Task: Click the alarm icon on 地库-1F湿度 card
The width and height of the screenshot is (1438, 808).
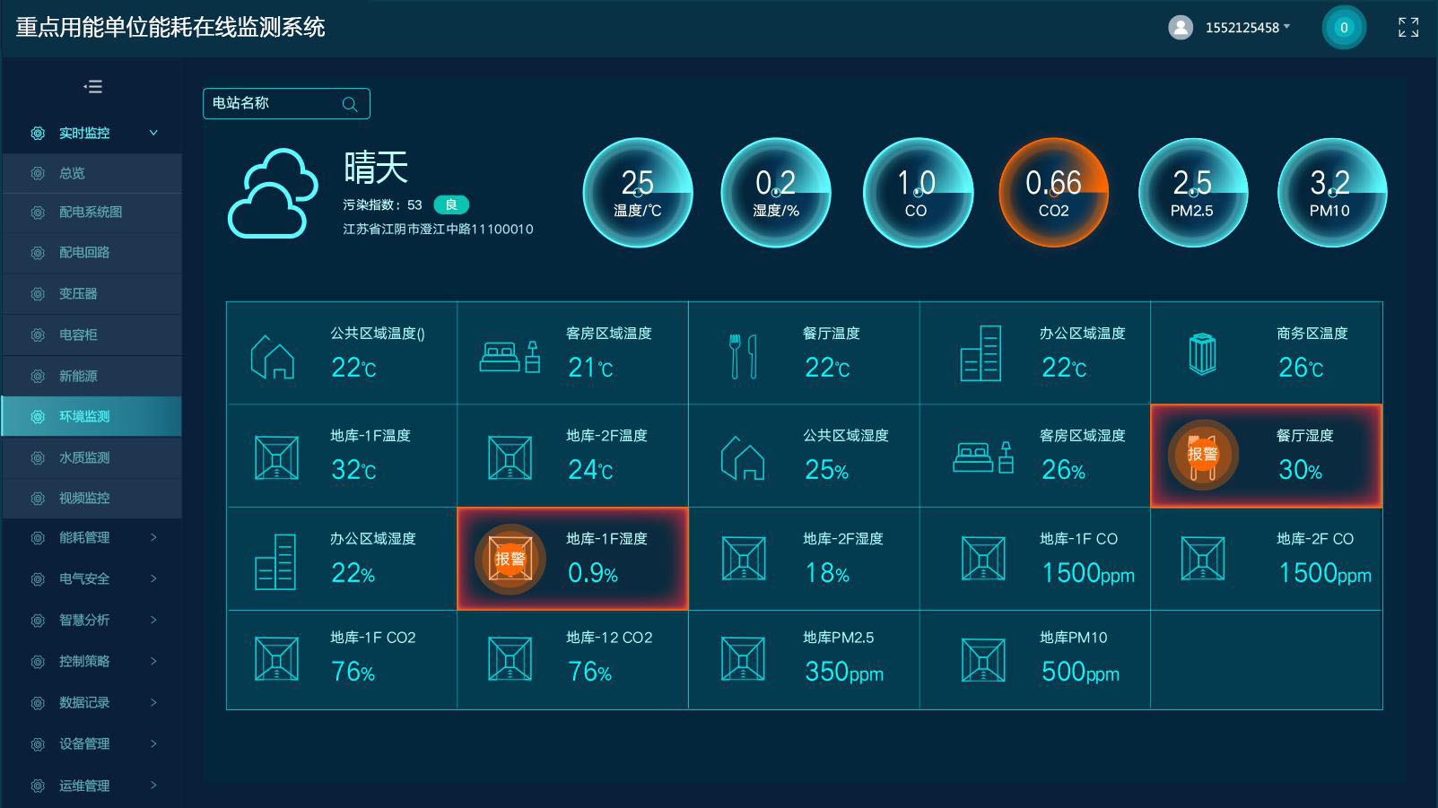Action: point(510,559)
